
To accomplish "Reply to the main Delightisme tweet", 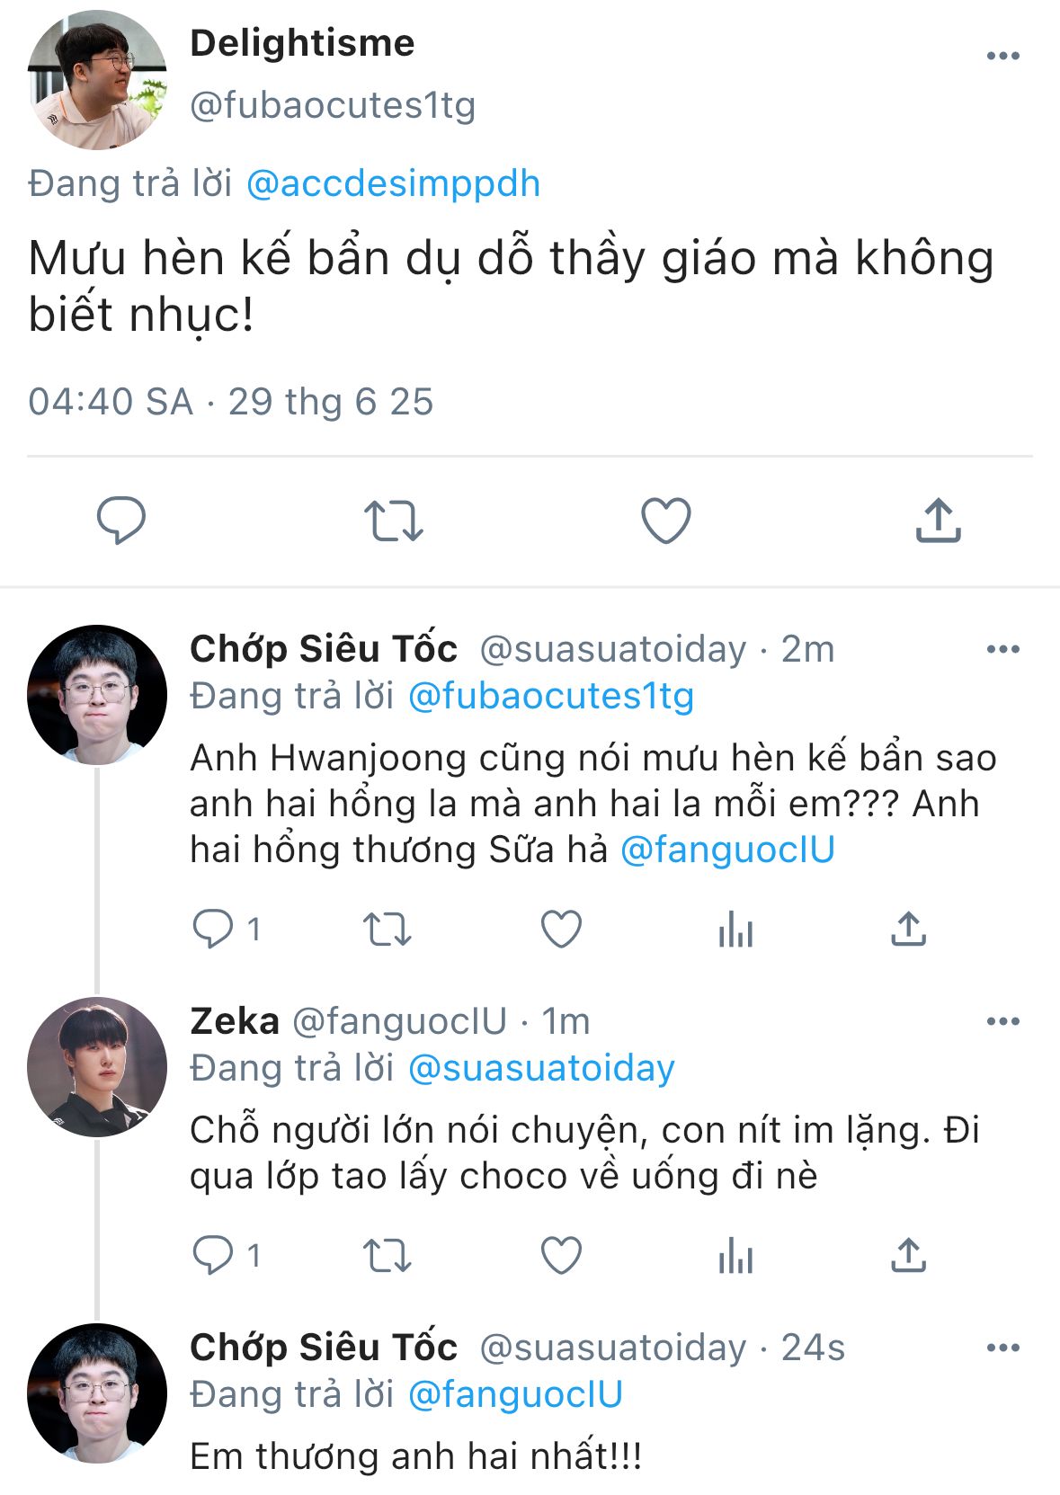I will (120, 521).
